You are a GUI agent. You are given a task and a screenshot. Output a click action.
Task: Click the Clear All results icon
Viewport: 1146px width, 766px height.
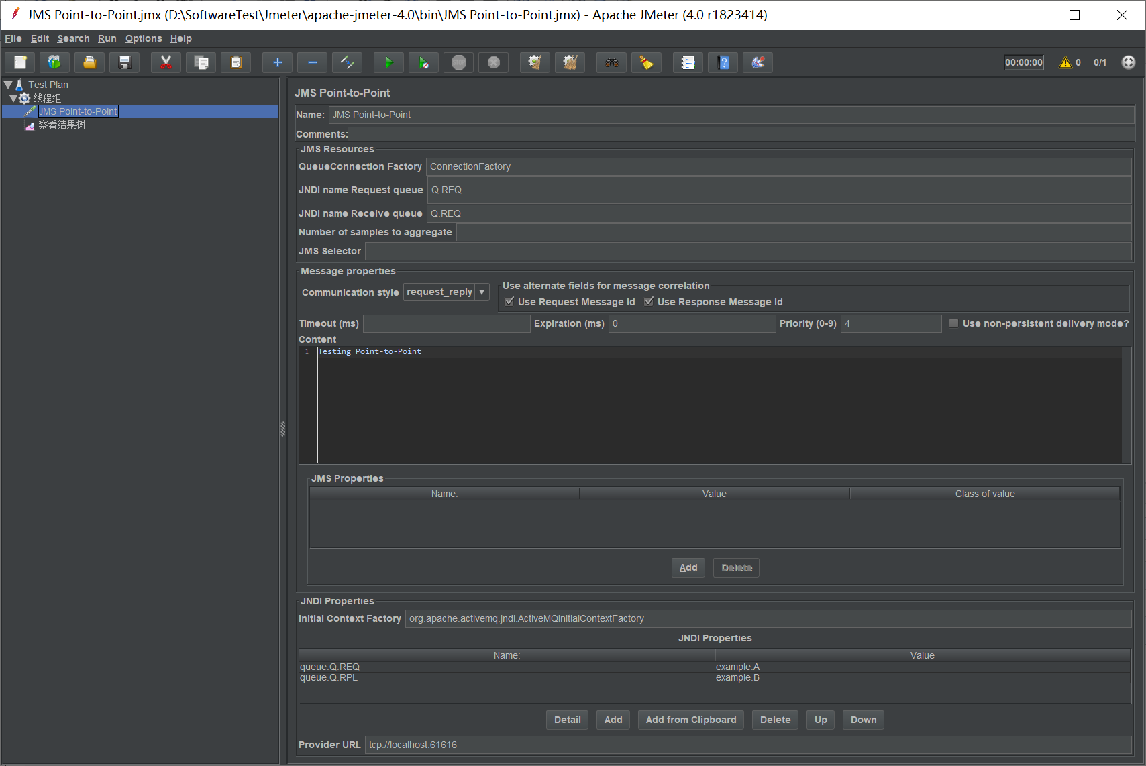[570, 62]
